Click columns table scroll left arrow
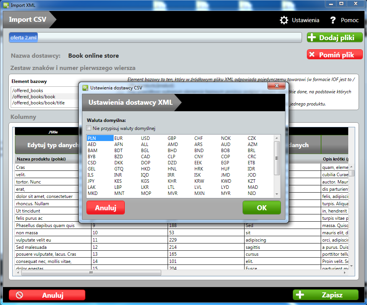Screen dimensions: 367x305 coord(18,273)
